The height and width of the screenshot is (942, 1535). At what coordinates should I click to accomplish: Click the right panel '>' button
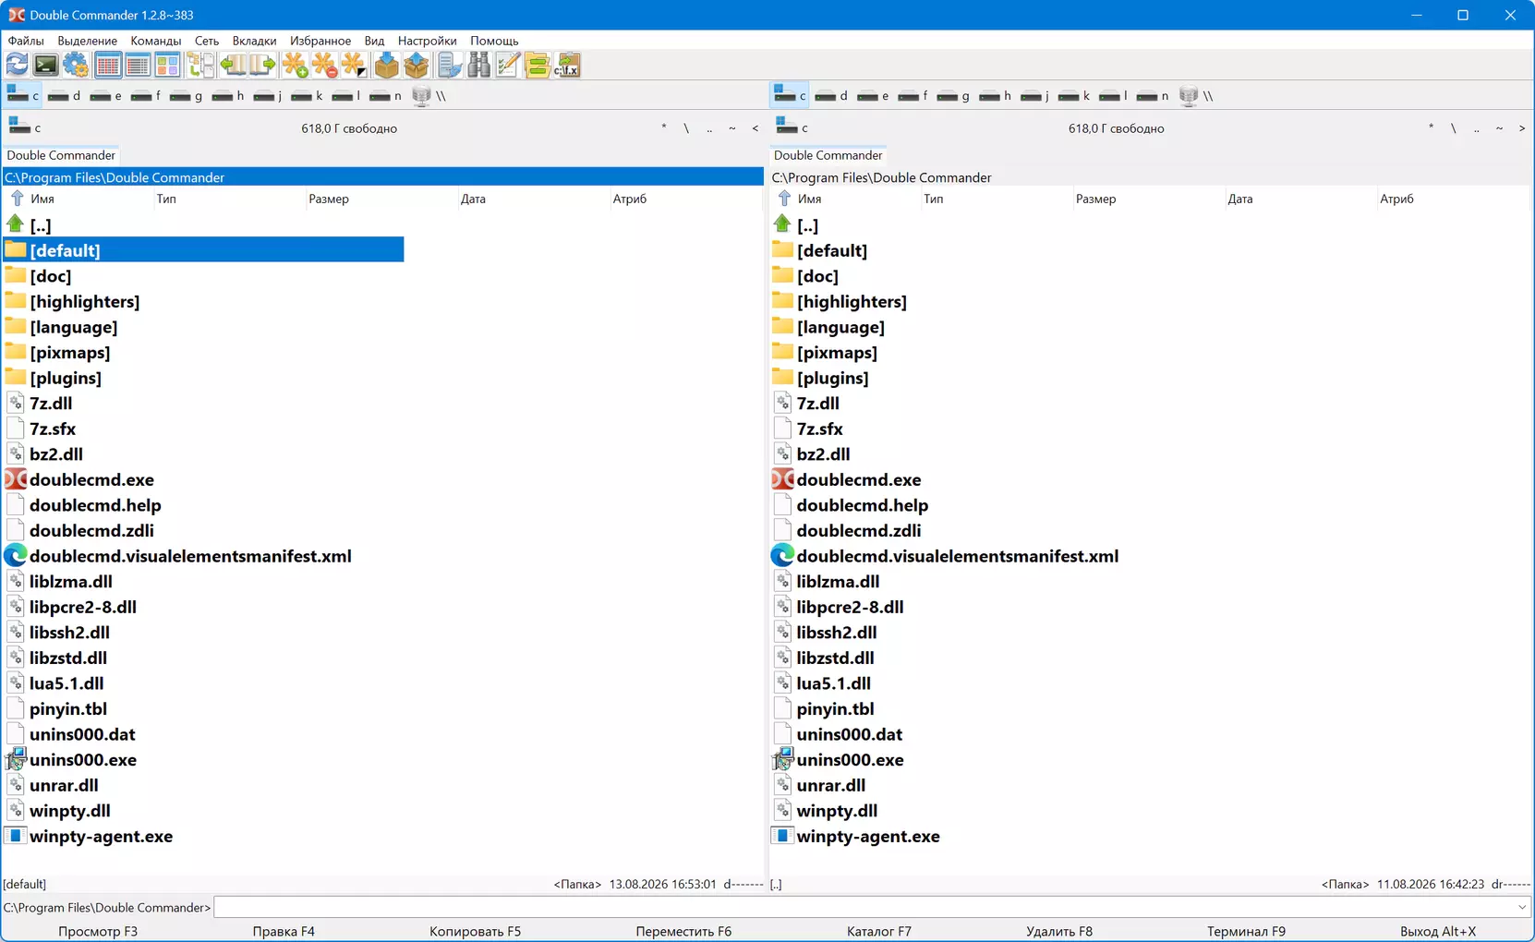tap(1522, 128)
